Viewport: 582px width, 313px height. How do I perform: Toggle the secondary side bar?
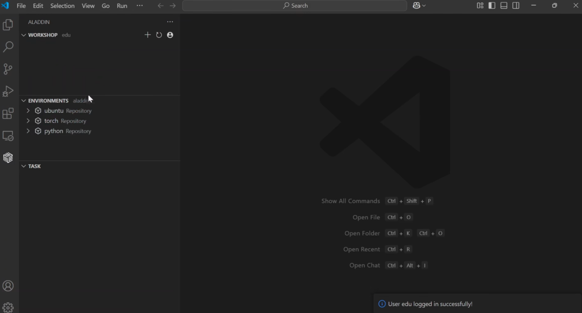[x=516, y=6]
